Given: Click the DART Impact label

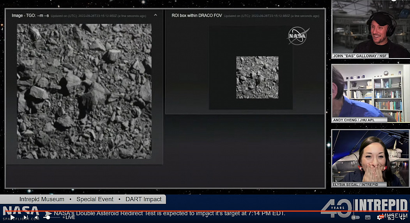Looking at the screenshot, I should coord(143,199).
